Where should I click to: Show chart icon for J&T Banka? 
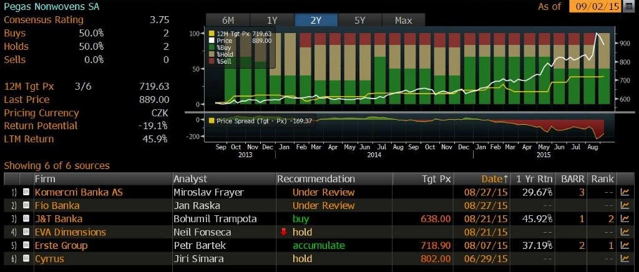624,219
